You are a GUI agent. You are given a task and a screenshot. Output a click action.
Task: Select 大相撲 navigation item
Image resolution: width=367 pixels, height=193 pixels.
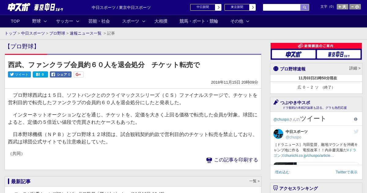coord(161,21)
